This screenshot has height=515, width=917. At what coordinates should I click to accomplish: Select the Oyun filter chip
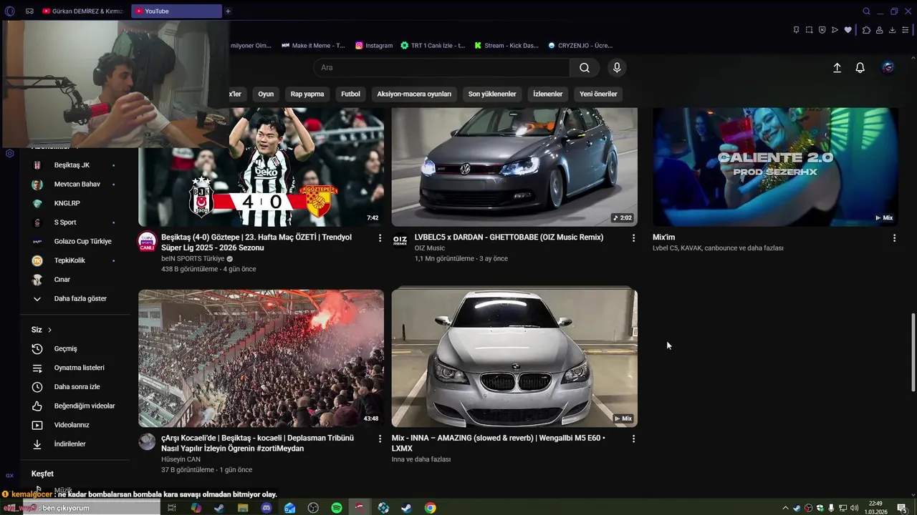pos(266,94)
